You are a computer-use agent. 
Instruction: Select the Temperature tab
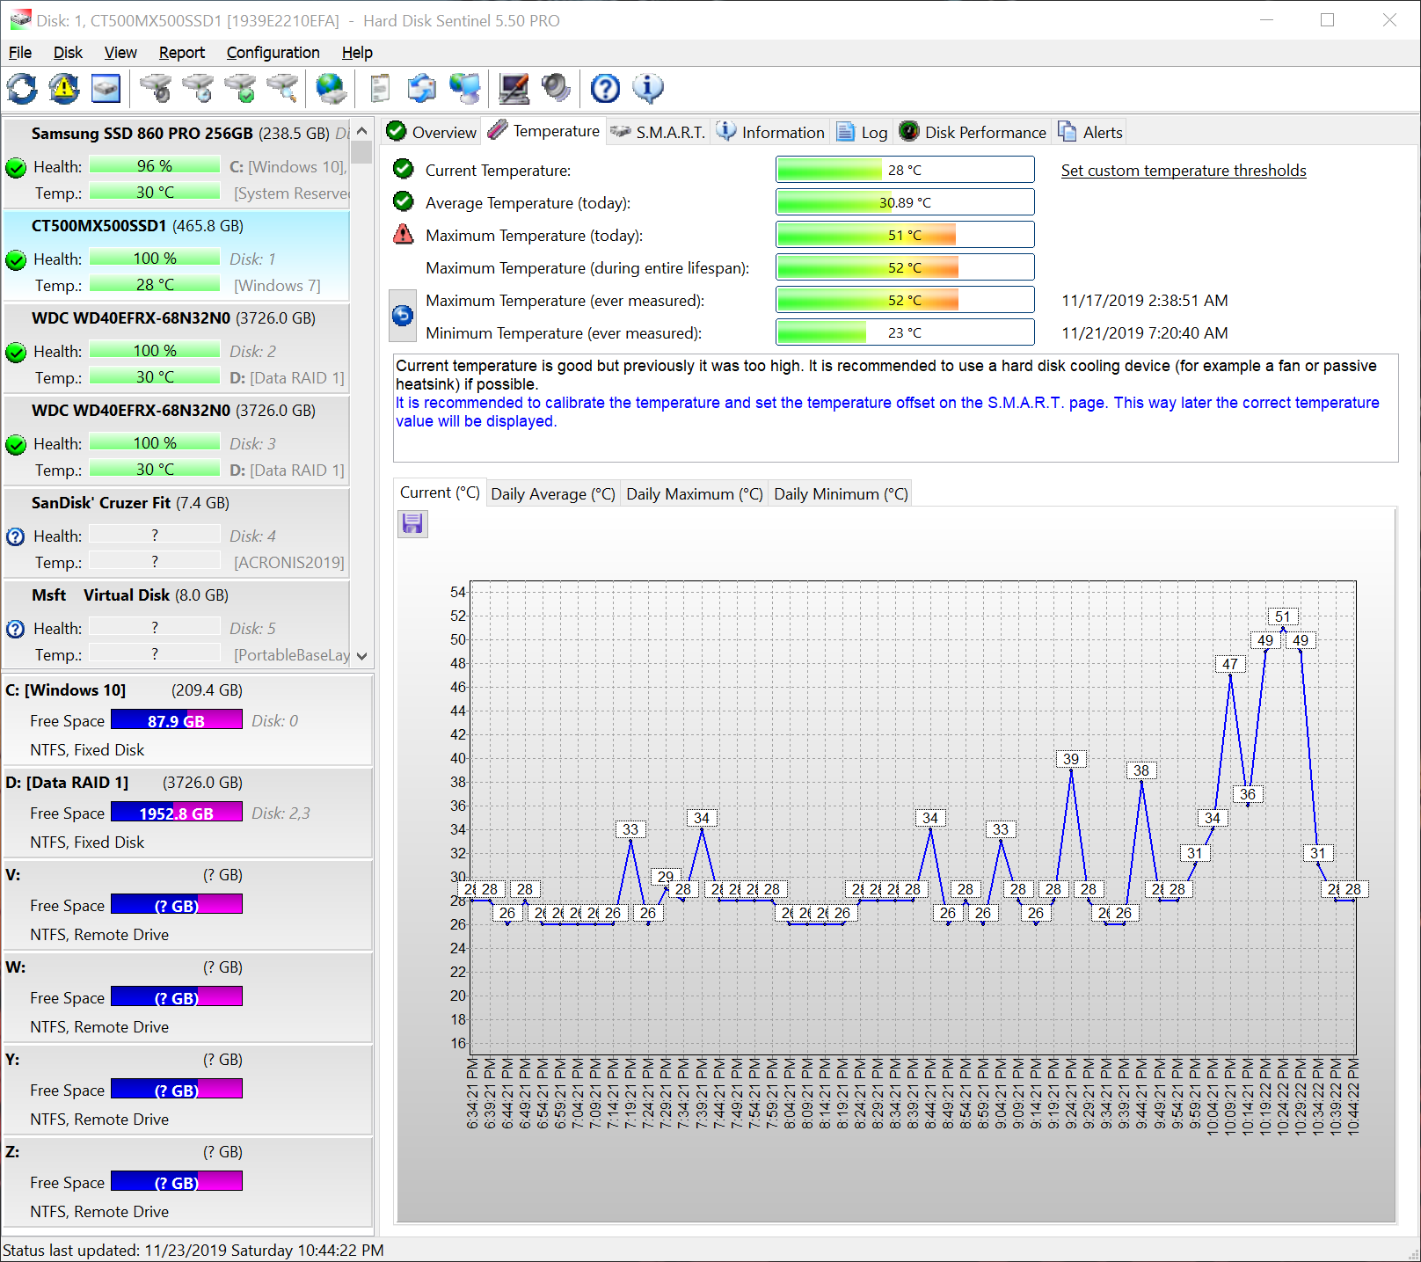click(544, 131)
